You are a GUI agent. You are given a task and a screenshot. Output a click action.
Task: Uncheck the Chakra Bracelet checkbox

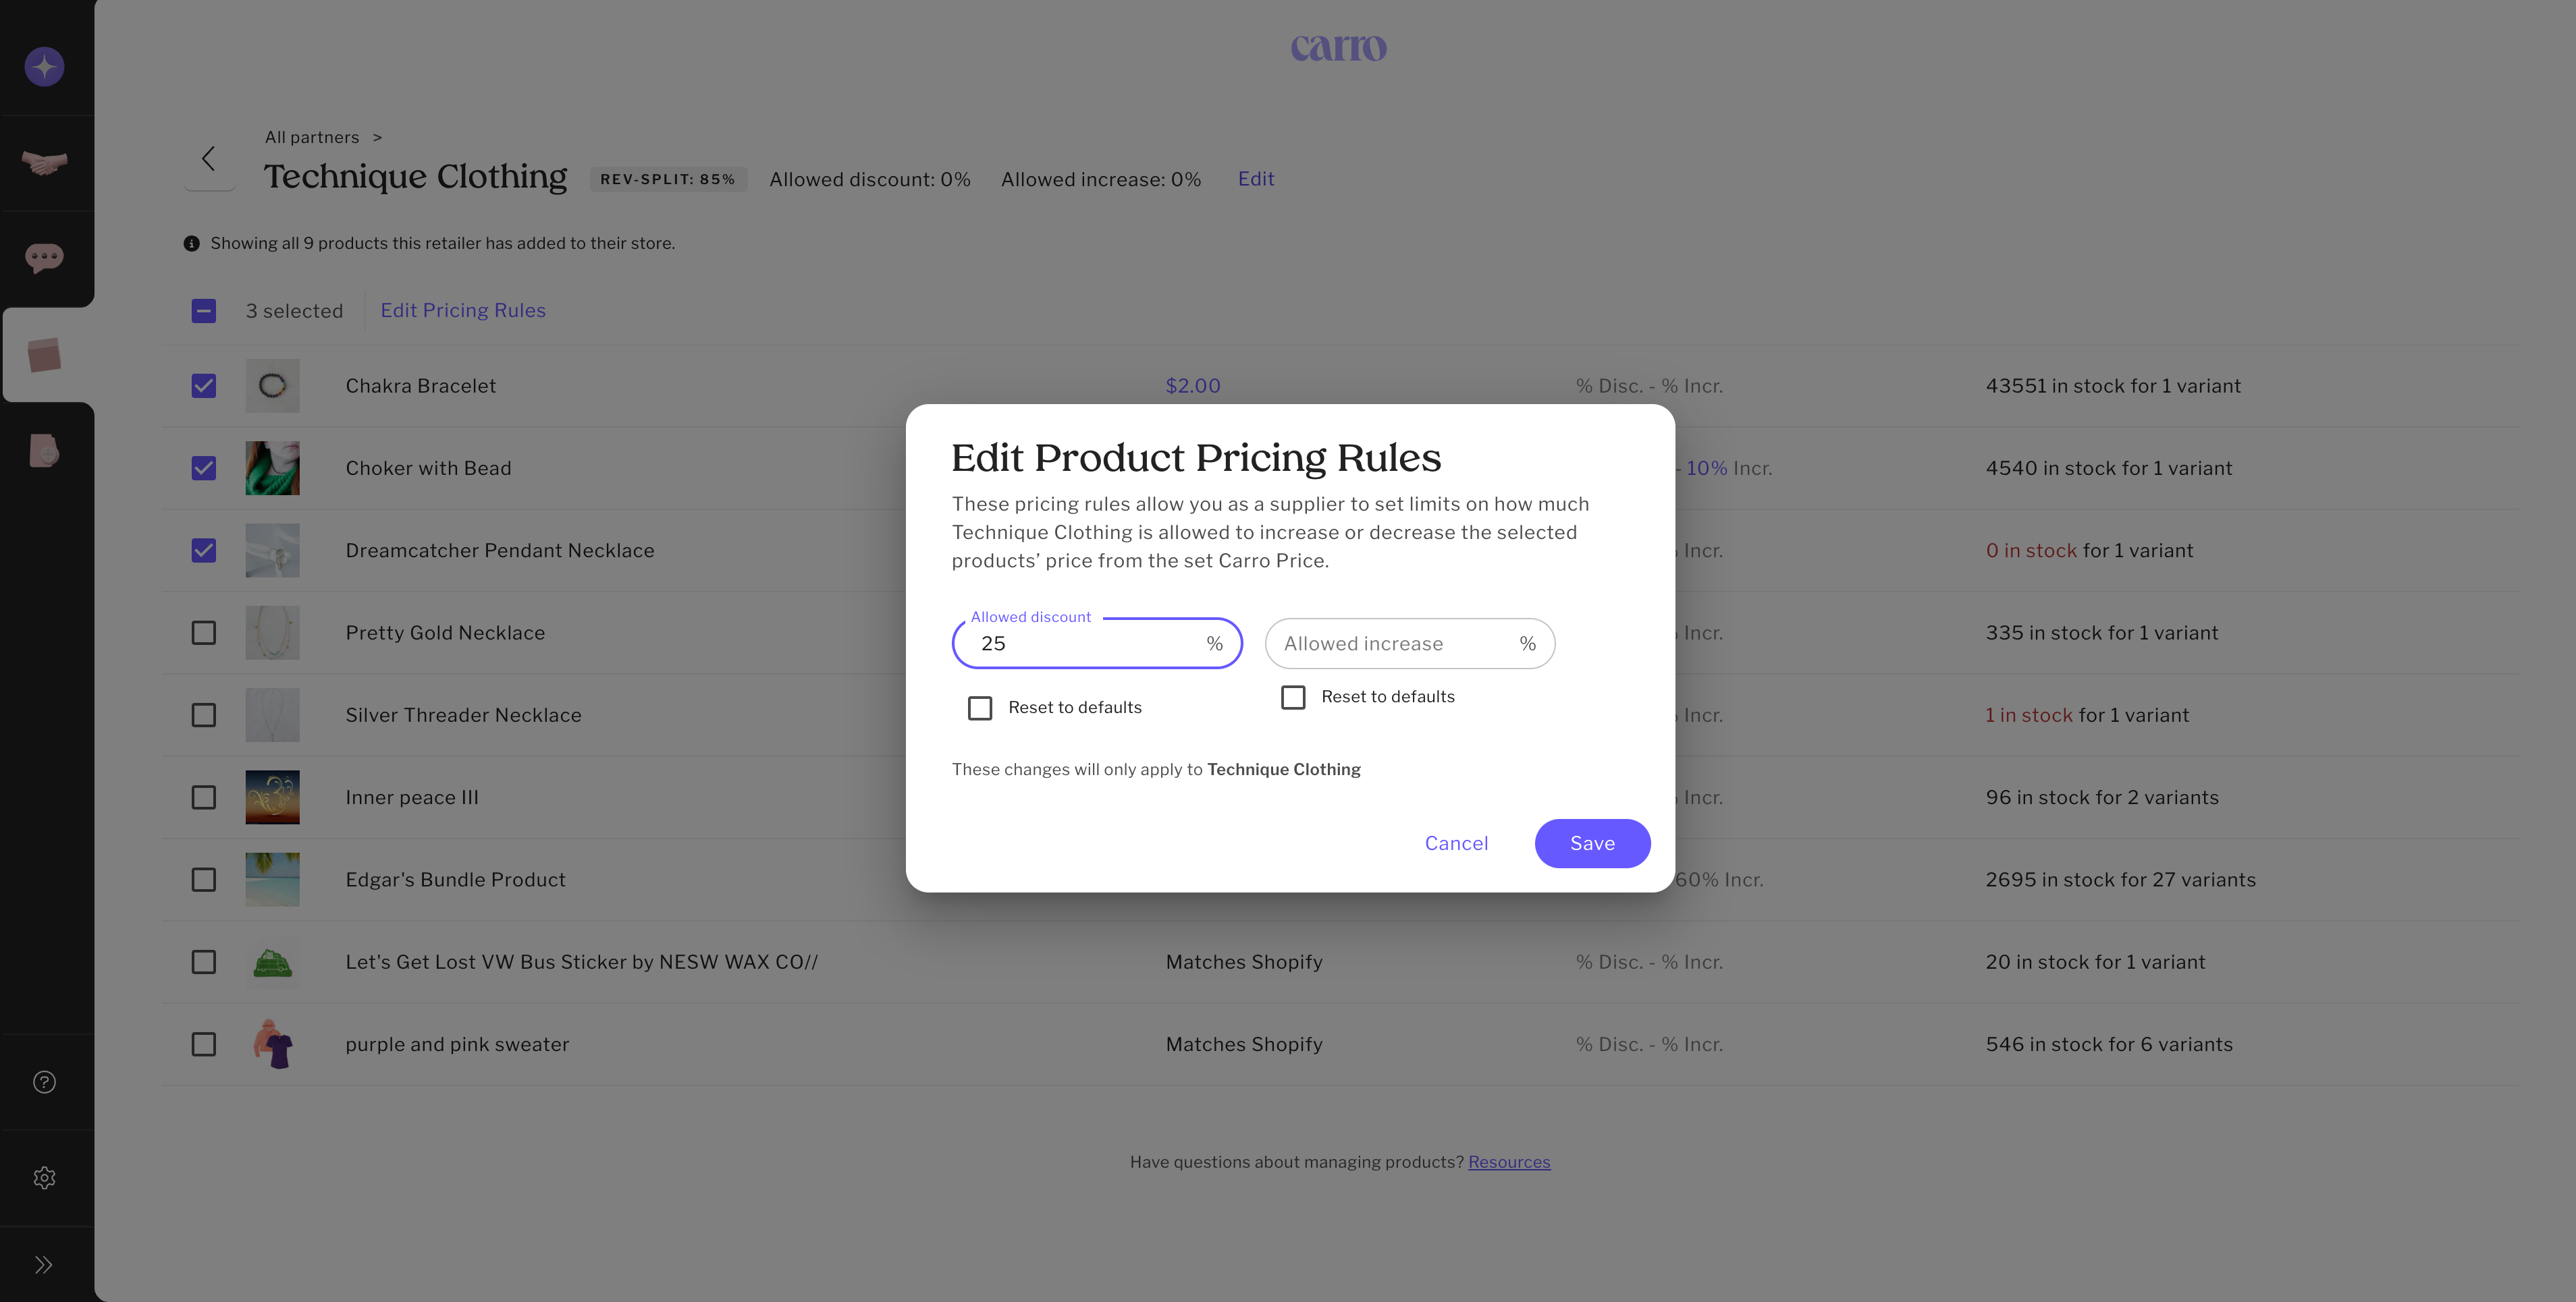pyautogui.click(x=204, y=386)
